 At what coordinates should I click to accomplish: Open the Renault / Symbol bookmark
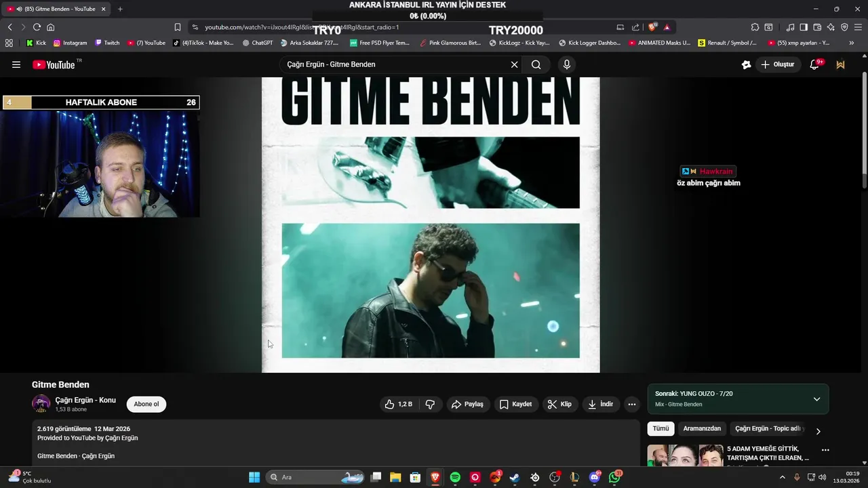[x=728, y=43]
